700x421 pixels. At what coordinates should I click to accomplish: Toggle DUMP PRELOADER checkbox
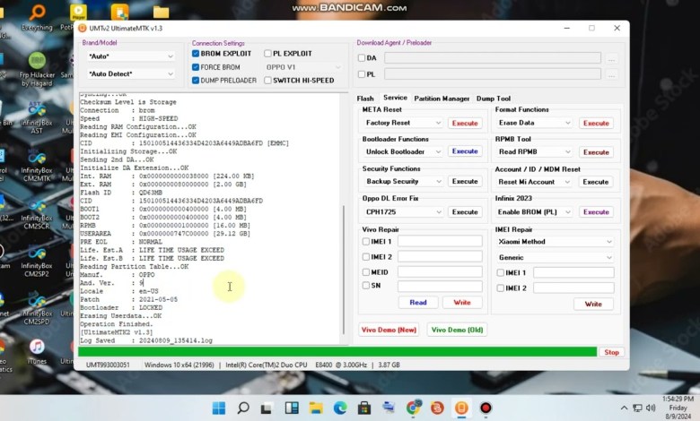pos(196,81)
